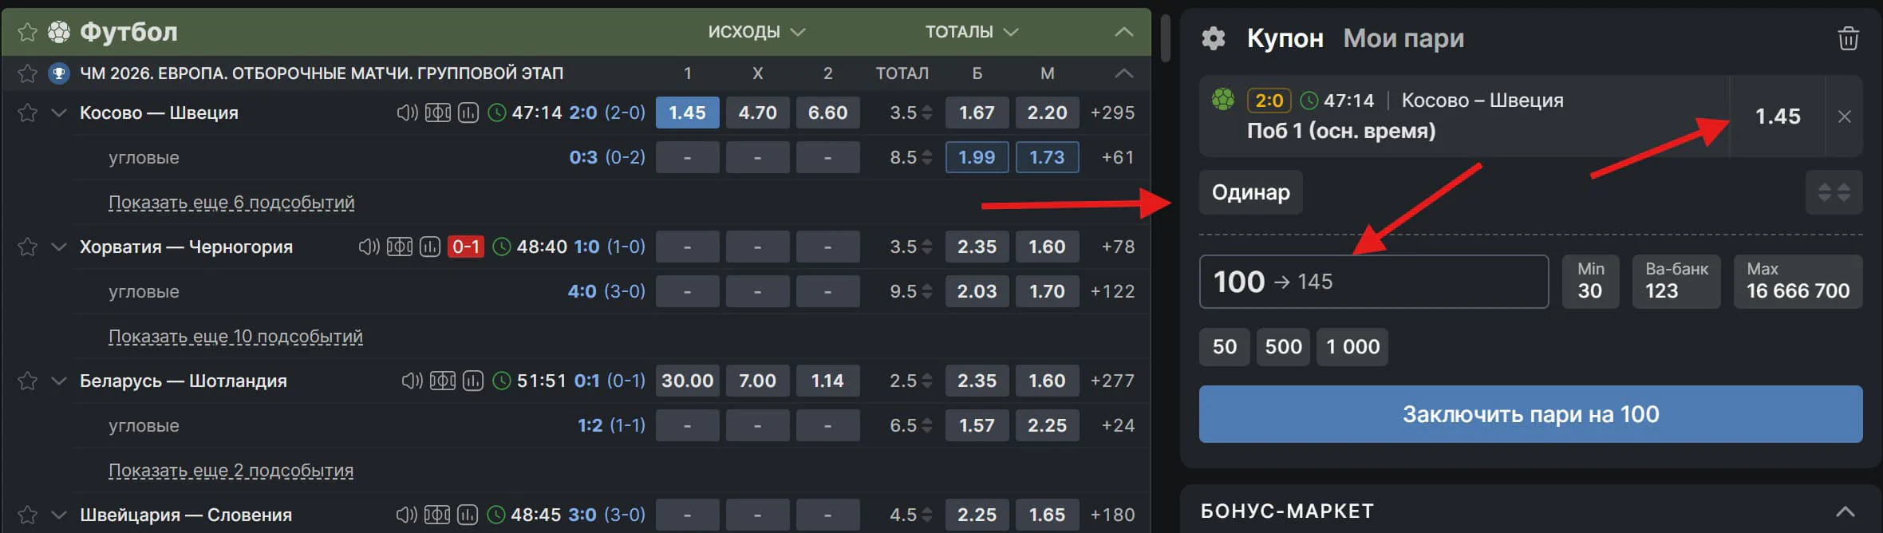The width and height of the screenshot is (1883, 533).
Task: Show 6 more sub-events link
Action: pos(231,203)
